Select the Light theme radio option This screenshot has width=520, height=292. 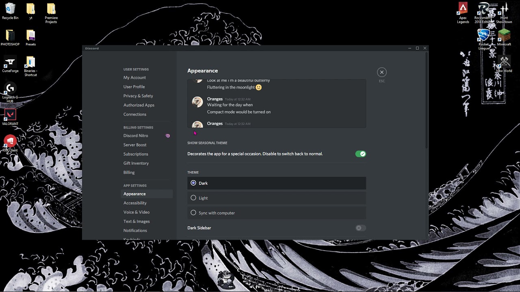pos(277,198)
